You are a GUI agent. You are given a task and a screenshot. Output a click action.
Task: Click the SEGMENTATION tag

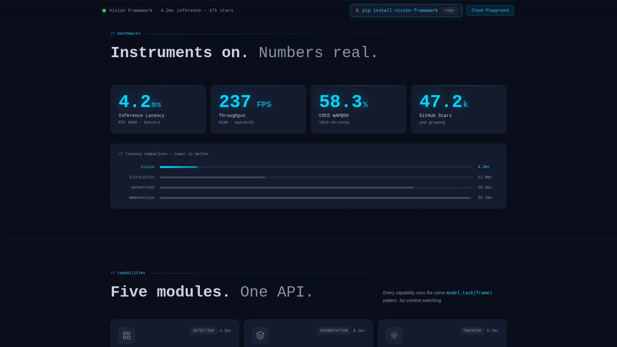pyautogui.click(x=334, y=331)
